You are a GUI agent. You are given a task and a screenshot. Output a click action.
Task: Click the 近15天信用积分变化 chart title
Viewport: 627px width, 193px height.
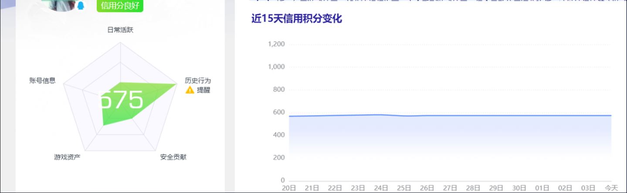tap(297, 19)
